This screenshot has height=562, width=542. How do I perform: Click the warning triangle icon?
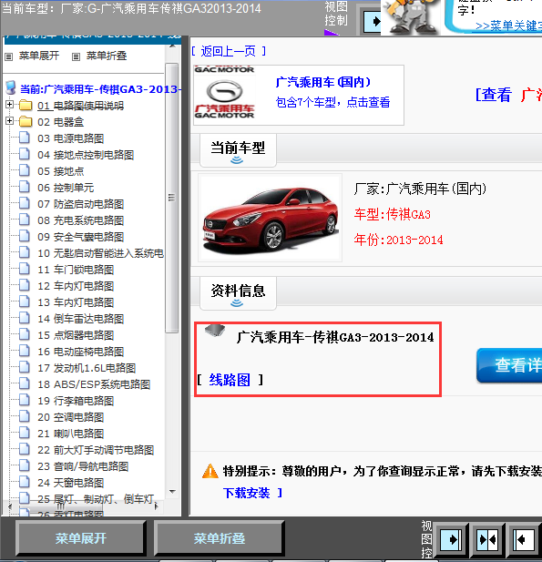point(210,471)
